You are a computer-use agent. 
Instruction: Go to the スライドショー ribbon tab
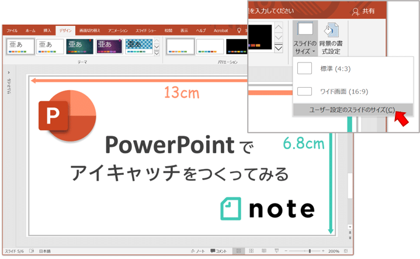(145, 30)
